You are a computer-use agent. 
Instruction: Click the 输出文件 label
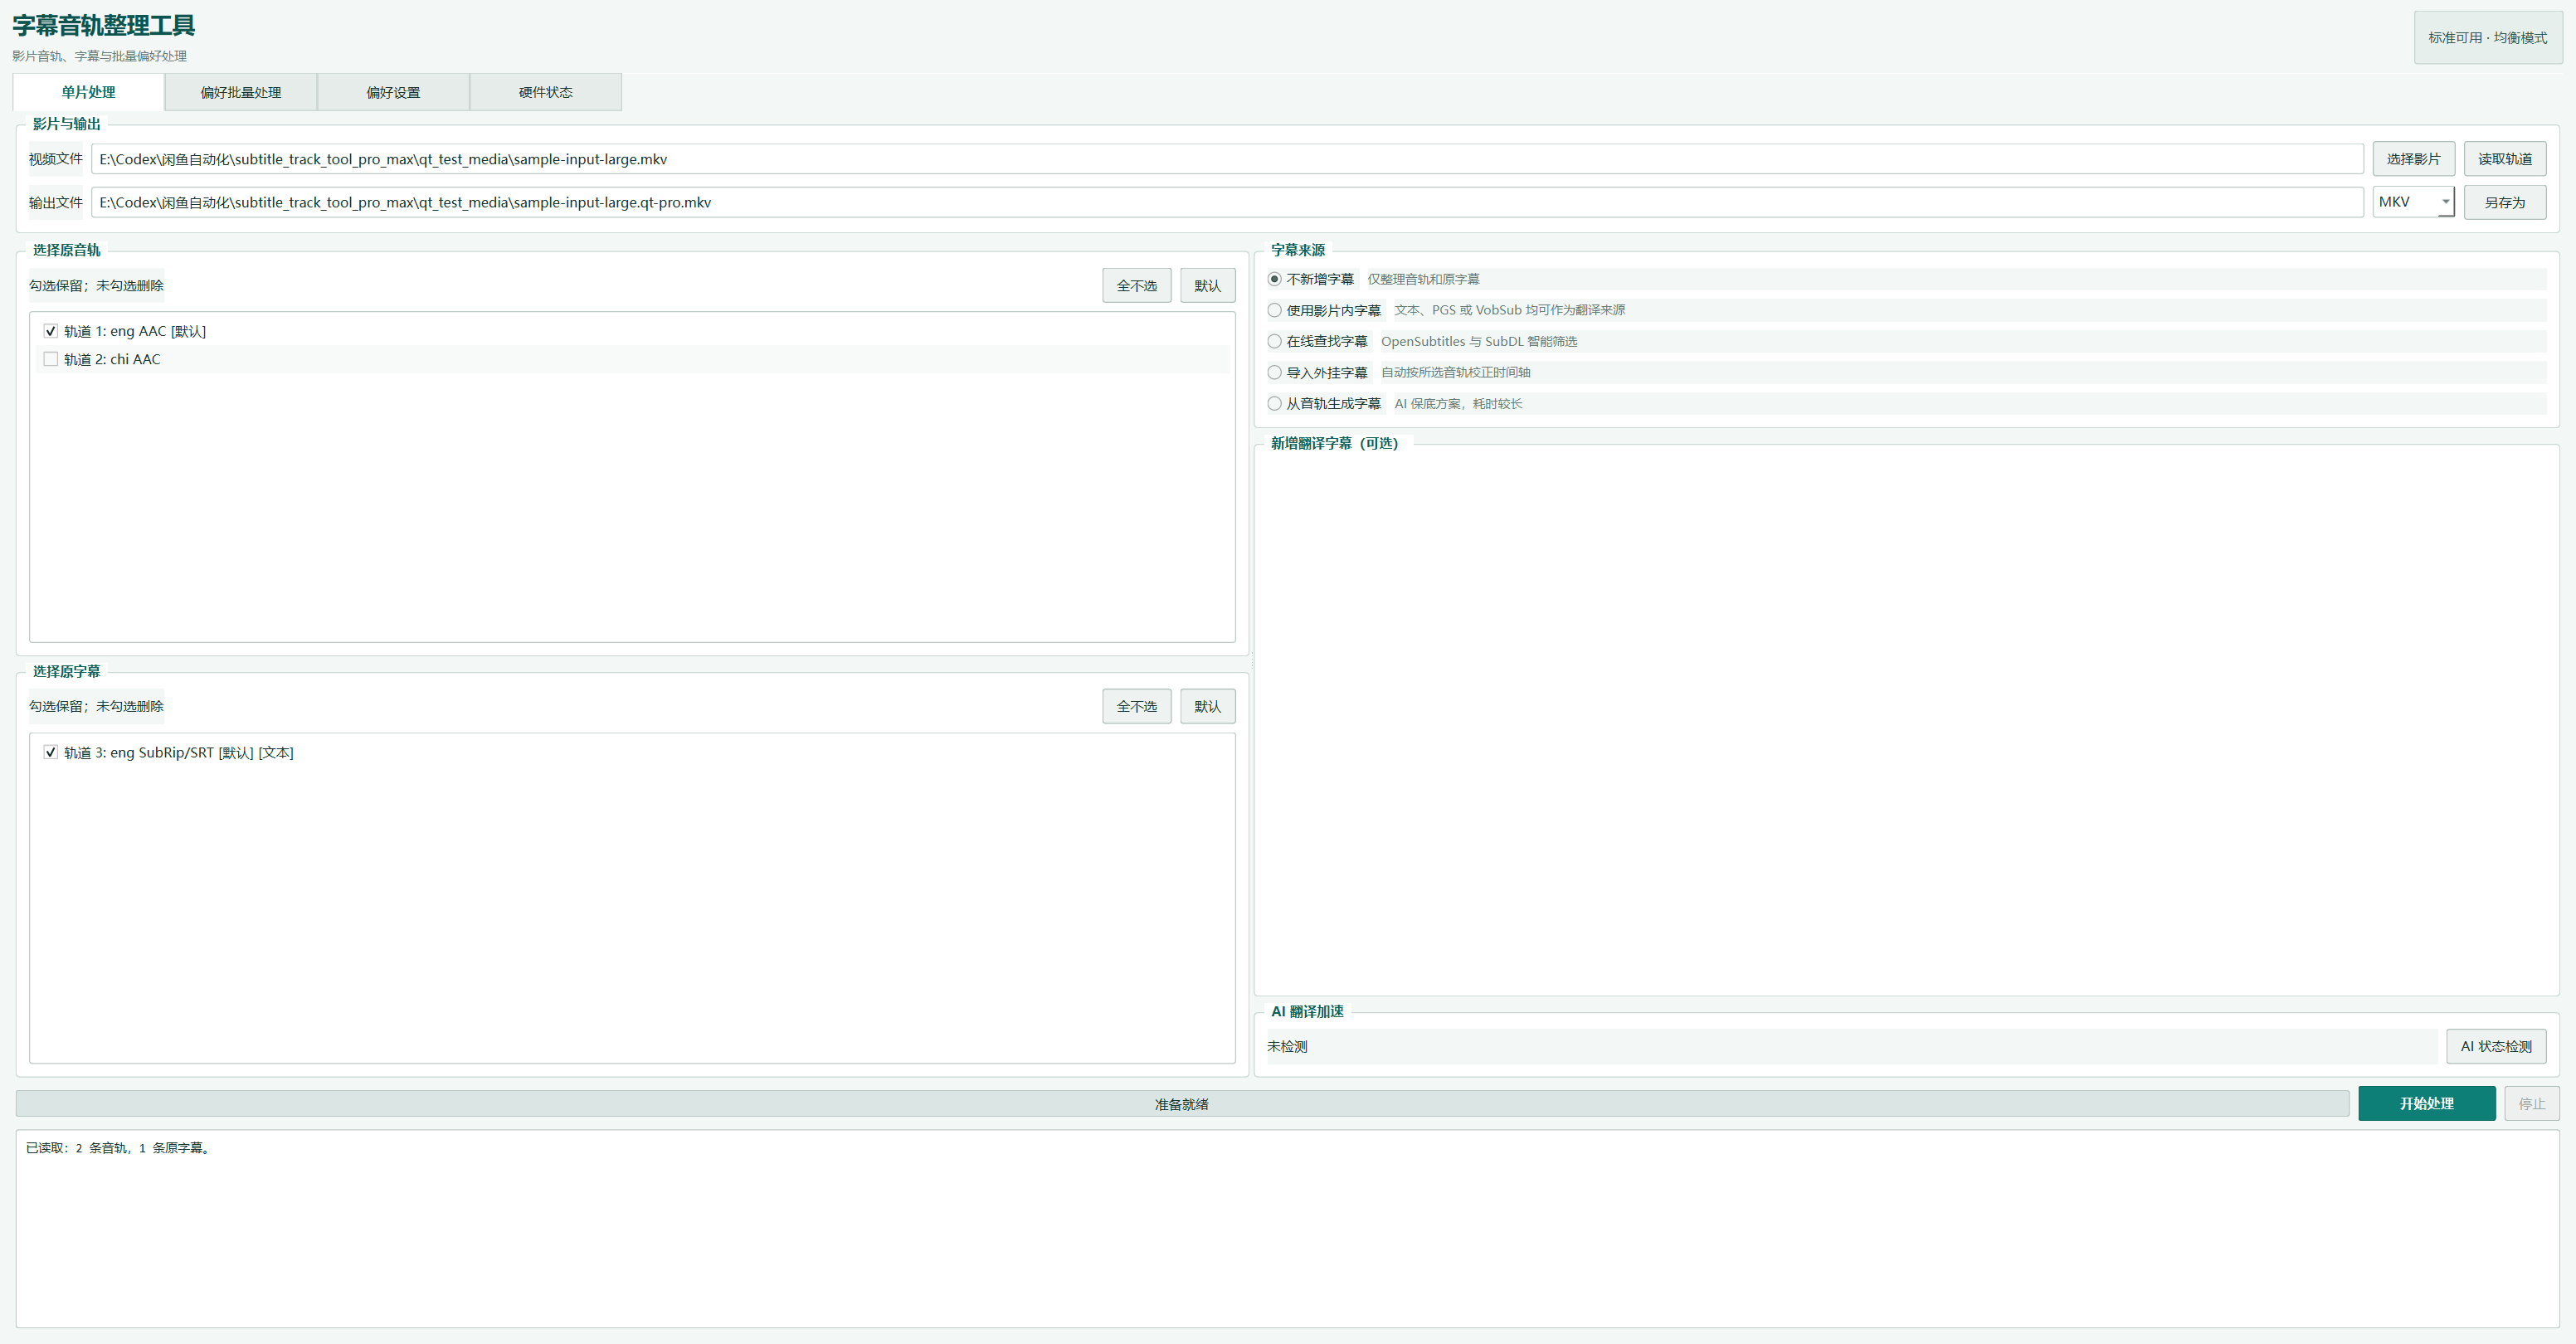pyautogui.click(x=55, y=202)
